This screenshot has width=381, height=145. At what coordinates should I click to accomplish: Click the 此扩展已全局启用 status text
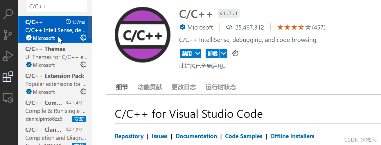coord(203,66)
